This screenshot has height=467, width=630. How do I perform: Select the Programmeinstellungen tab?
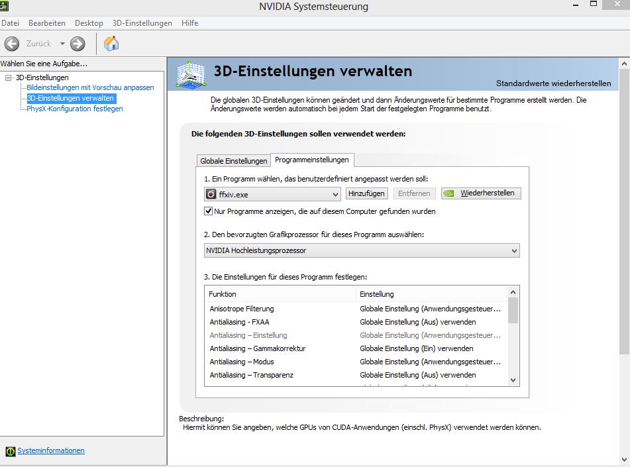point(312,160)
